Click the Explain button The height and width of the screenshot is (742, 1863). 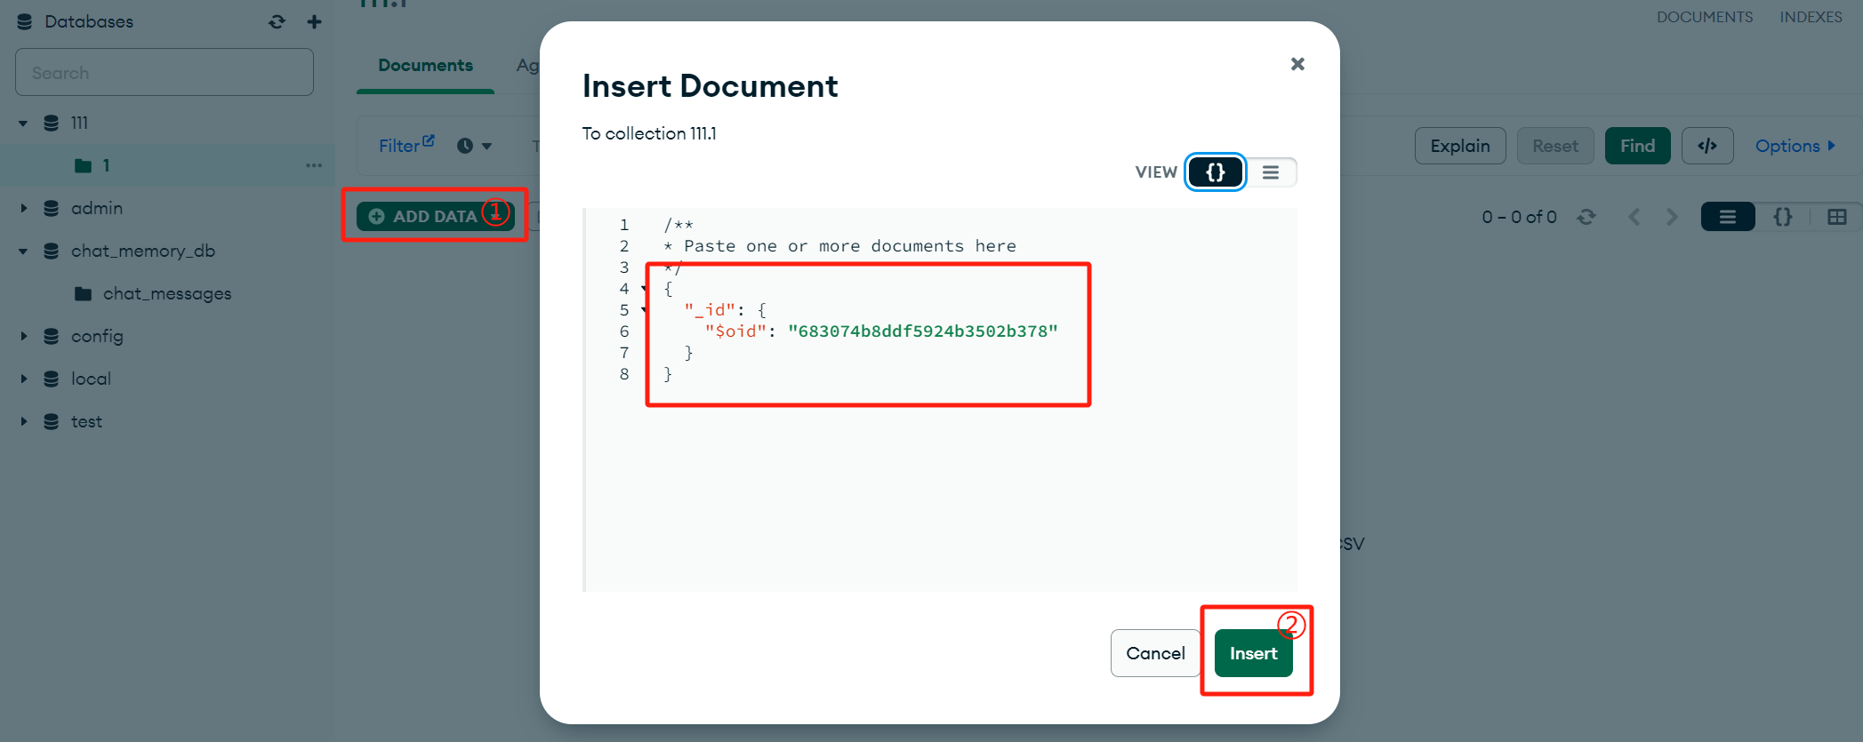[x=1460, y=146]
